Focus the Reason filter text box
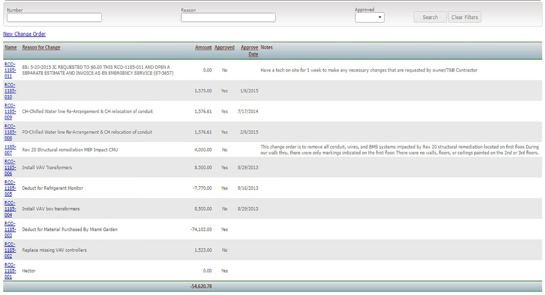The height and width of the screenshot is (295, 545). [228, 18]
